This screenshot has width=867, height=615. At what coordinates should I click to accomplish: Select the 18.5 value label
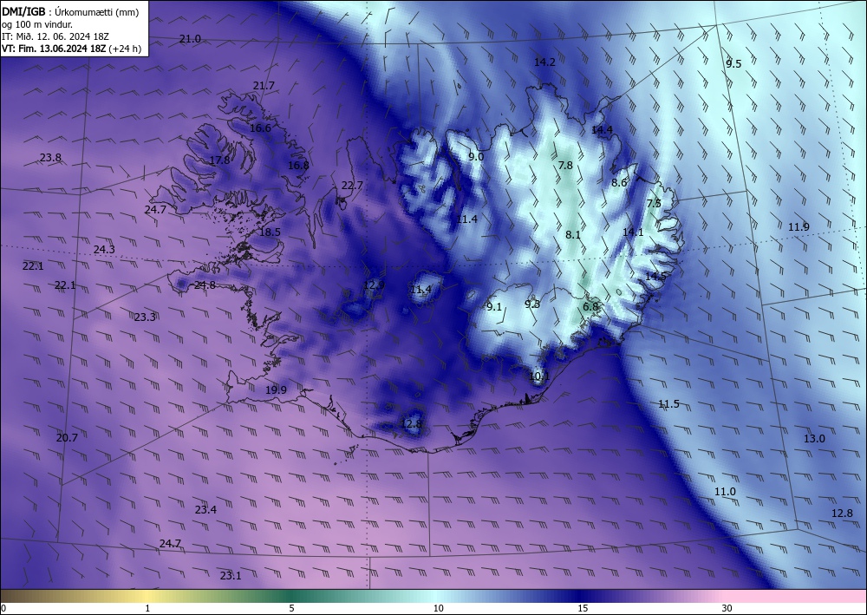click(x=270, y=232)
